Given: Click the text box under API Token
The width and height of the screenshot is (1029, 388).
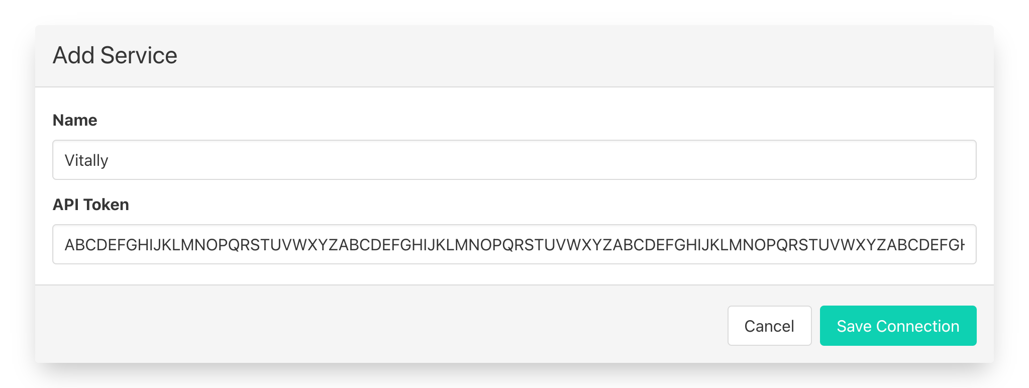Looking at the screenshot, I should (514, 244).
